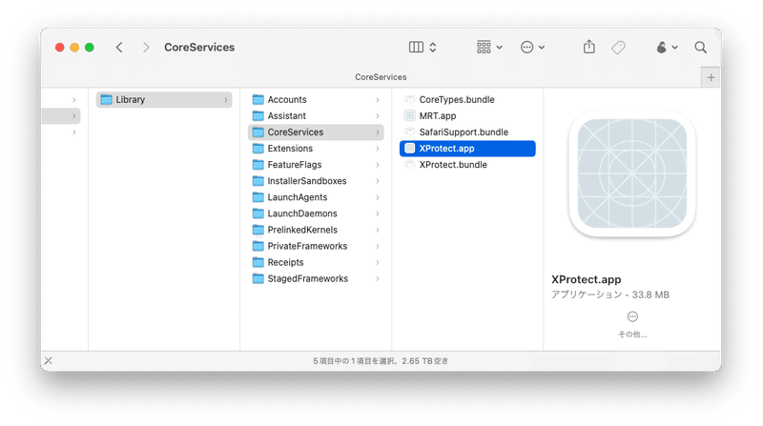Select the CoreServices folder row
Image resolution: width=763 pixels, height=426 pixels.
click(316, 132)
